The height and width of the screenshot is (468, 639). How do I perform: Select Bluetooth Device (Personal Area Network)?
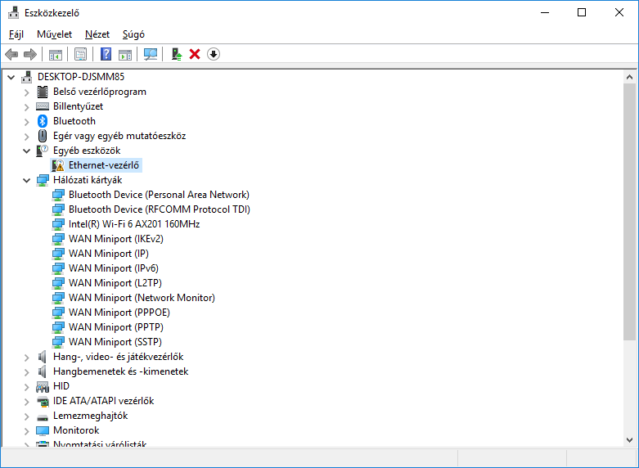159,195
